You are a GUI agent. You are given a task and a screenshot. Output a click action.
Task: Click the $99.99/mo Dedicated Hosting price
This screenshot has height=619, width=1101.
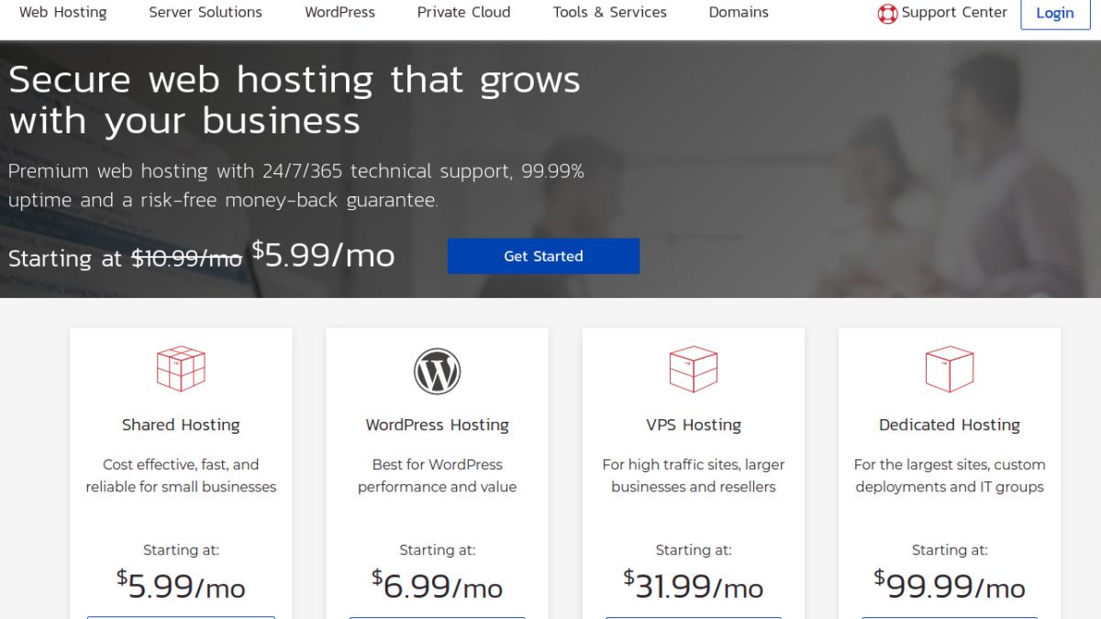(x=949, y=585)
